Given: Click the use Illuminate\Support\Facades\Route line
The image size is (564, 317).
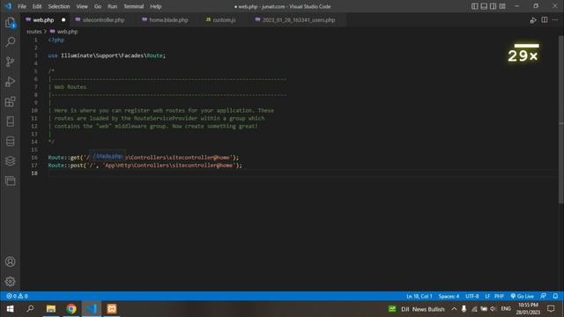Looking at the screenshot, I should (107, 55).
